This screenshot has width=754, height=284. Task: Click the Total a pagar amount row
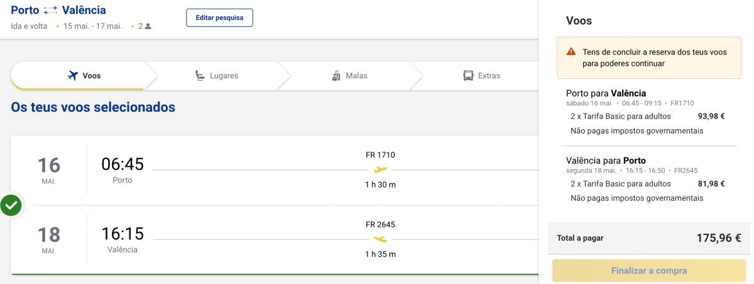click(x=649, y=238)
